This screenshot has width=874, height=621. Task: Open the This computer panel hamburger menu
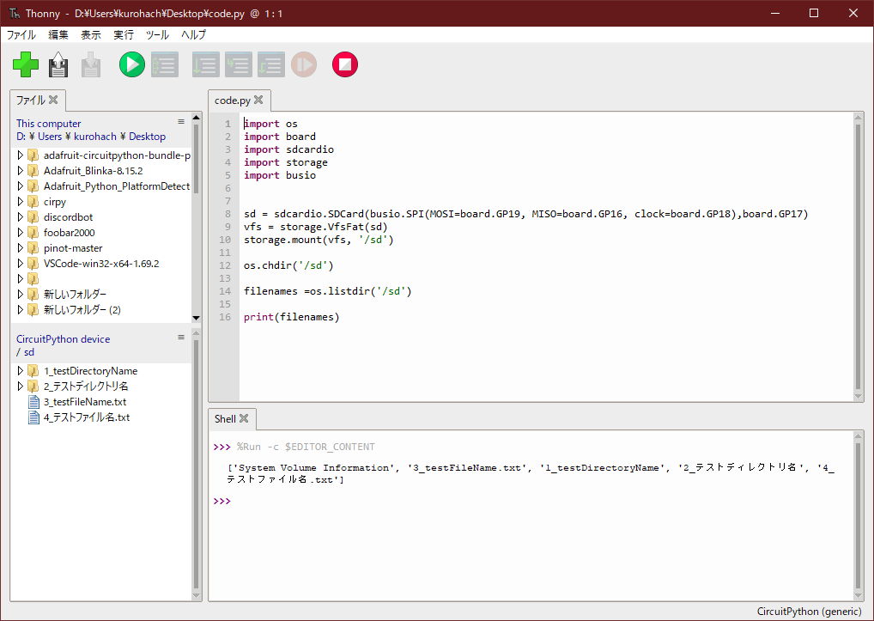click(181, 121)
